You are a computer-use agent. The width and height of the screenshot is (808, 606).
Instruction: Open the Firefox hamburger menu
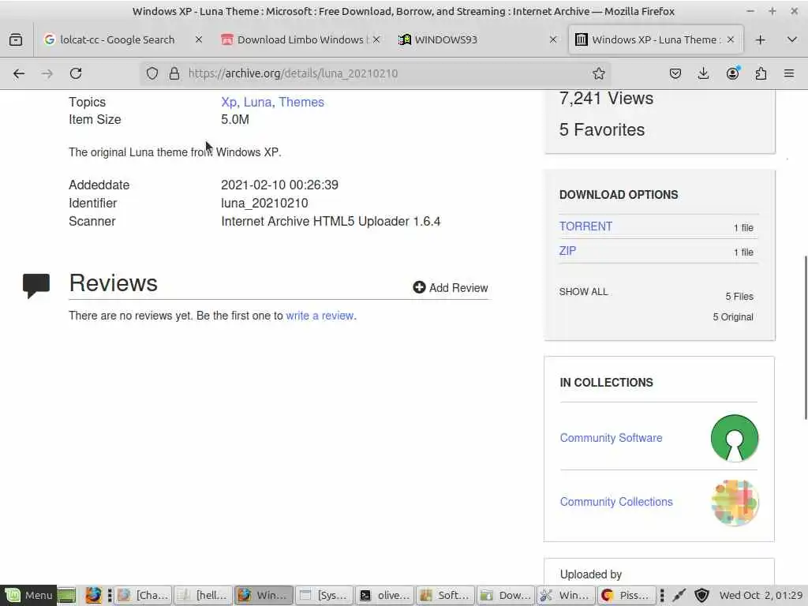click(789, 73)
